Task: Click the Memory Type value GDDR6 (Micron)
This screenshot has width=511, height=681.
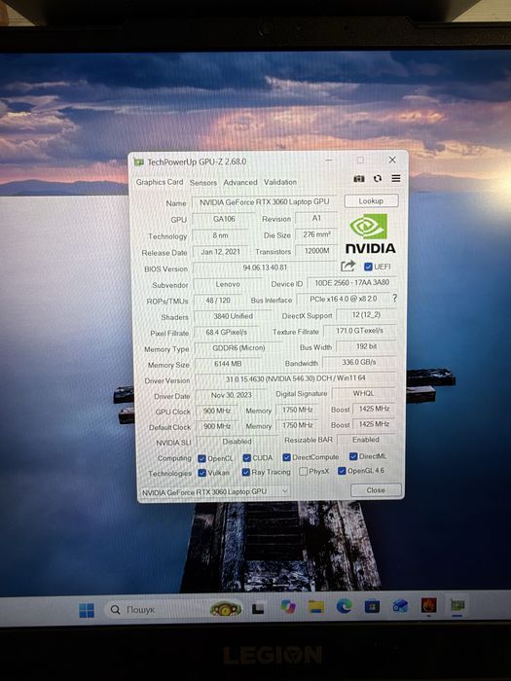Action: click(238, 348)
